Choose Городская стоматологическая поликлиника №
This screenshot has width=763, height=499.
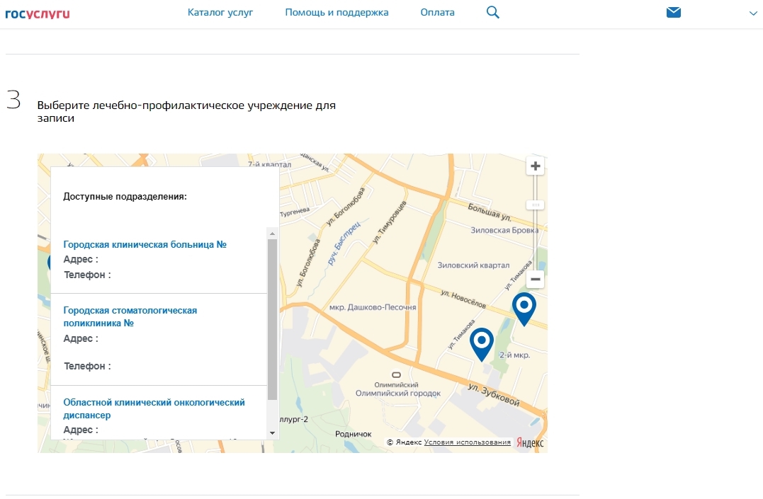tap(130, 316)
